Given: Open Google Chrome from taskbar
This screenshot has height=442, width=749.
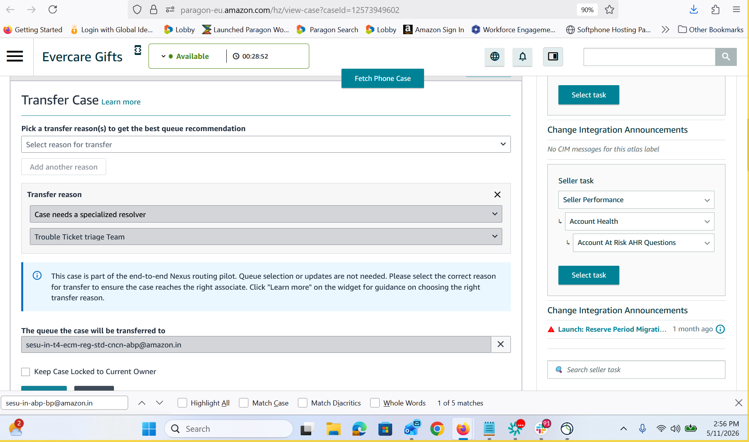Looking at the screenshot, I should click(437, 429).
